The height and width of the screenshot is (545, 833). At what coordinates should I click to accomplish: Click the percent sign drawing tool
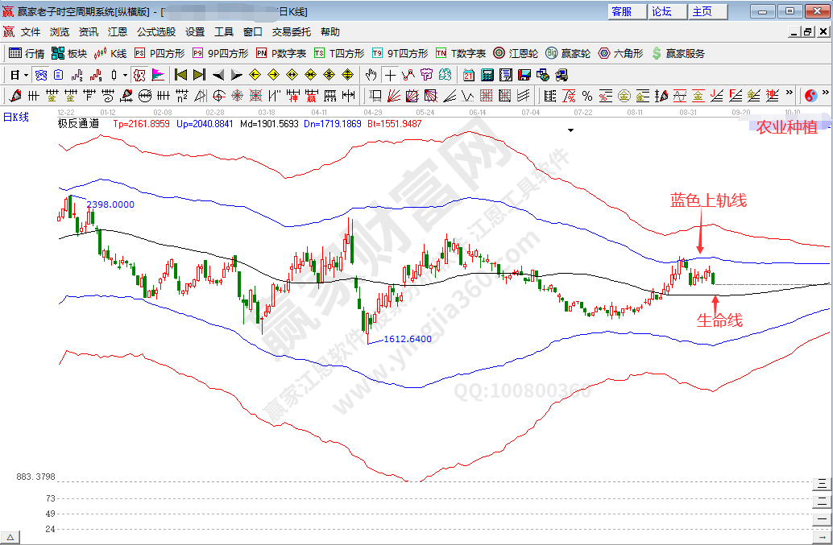(x=586, y=96)
